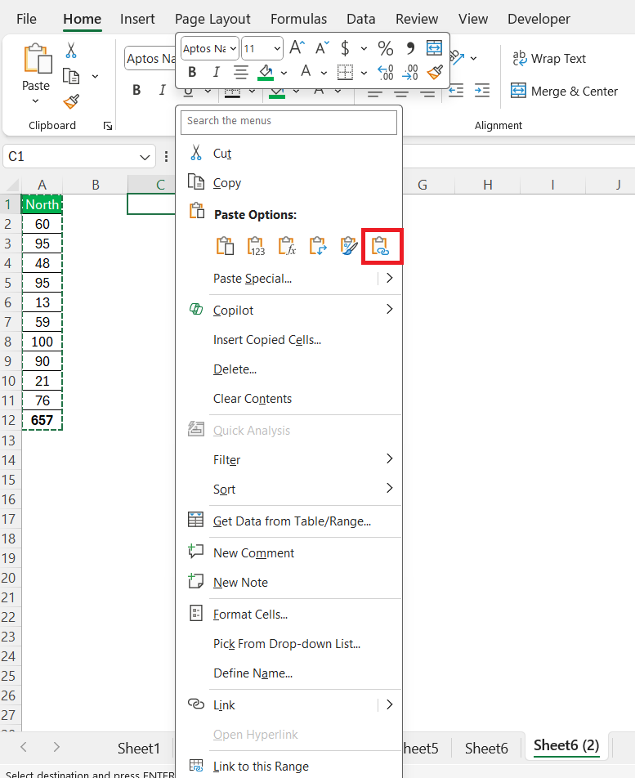Select cell A1 containing North
635x778 pixels.
coord(42,204)
